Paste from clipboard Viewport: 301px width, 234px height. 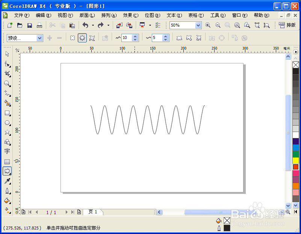[x=72, y=25]
